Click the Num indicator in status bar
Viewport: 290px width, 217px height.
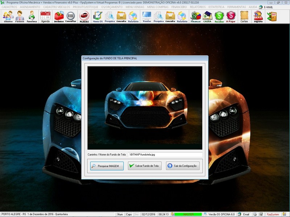pos(120,214)
